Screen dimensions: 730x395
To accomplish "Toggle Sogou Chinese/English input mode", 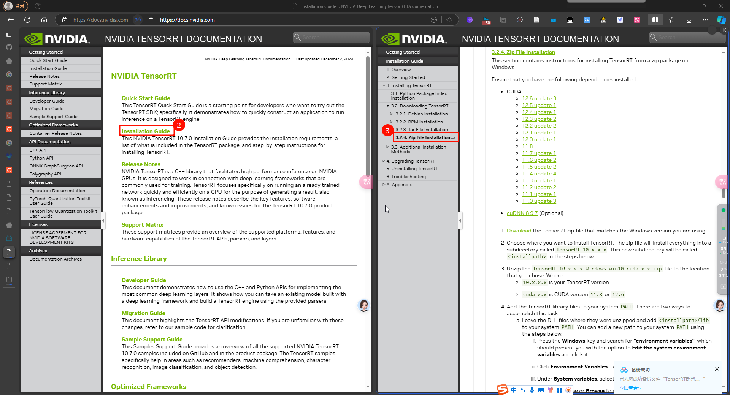I will click(x=514, y=390).
